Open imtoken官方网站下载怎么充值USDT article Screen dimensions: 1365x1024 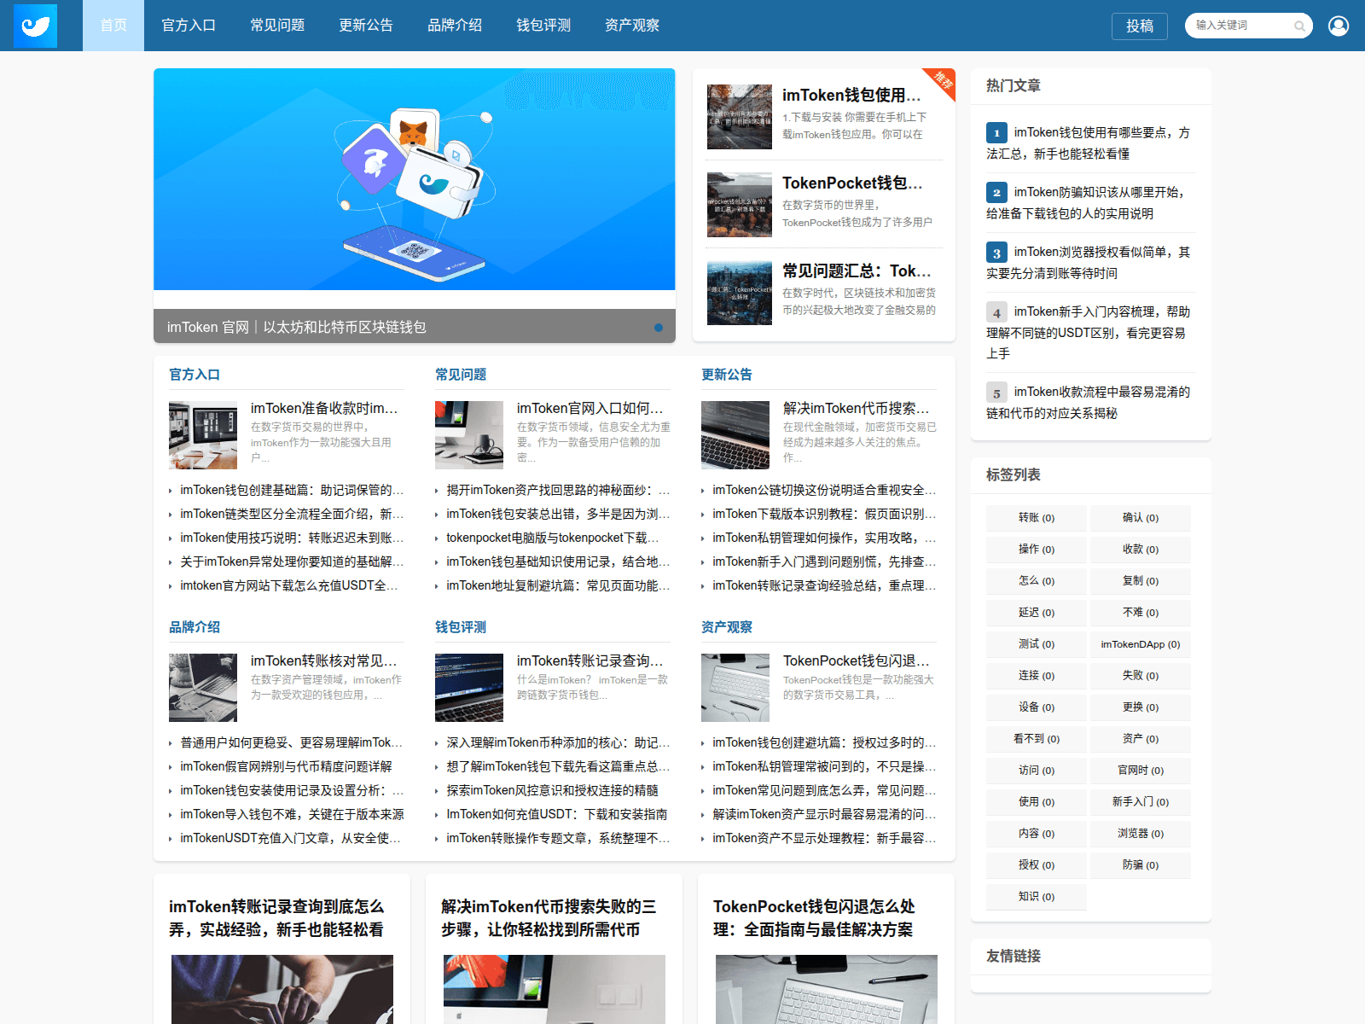289,585
